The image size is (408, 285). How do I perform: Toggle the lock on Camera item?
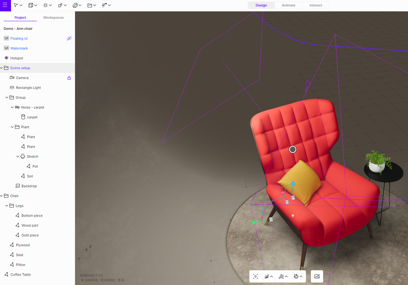pyautogui.click(x=69, y=78)
